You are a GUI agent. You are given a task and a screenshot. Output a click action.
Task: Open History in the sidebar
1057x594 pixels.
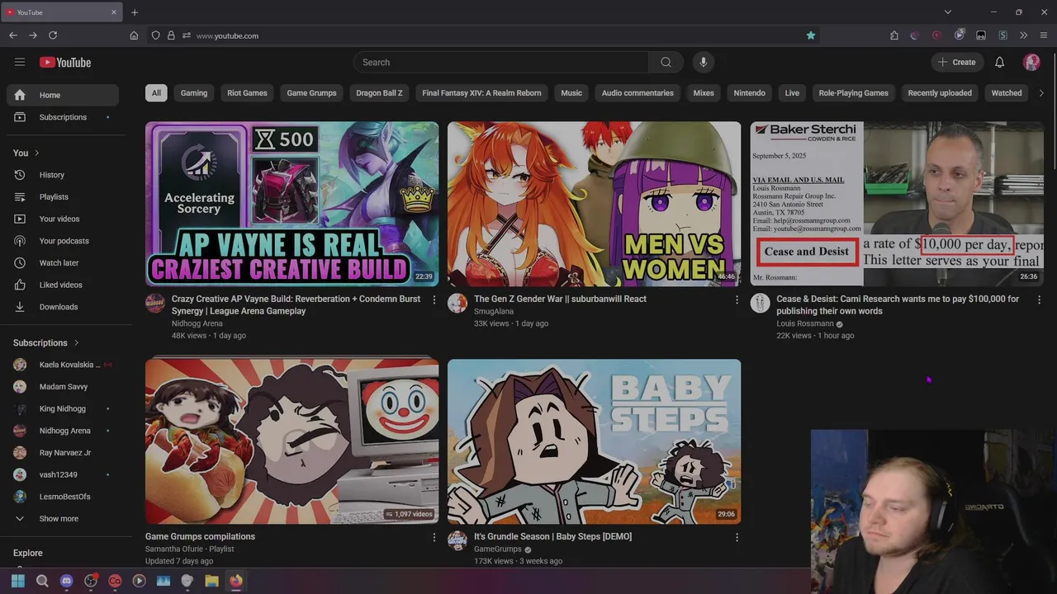click(x=63, y=175)
